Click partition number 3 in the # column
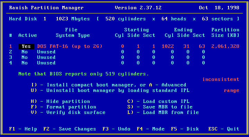The image size is (249, 137). [x=11, y=57]
